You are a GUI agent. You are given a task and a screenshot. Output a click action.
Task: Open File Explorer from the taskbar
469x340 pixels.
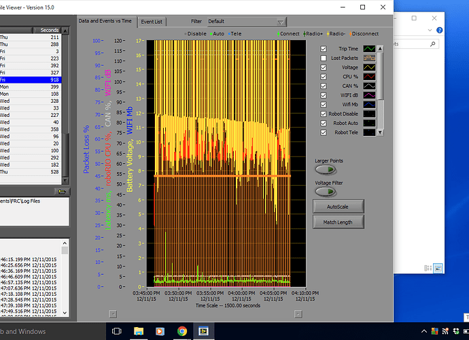pos(139,331)
